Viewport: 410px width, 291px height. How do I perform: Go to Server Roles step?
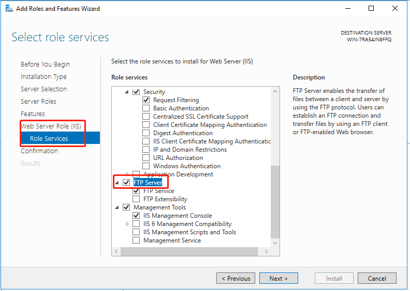(x=38, y=101)
